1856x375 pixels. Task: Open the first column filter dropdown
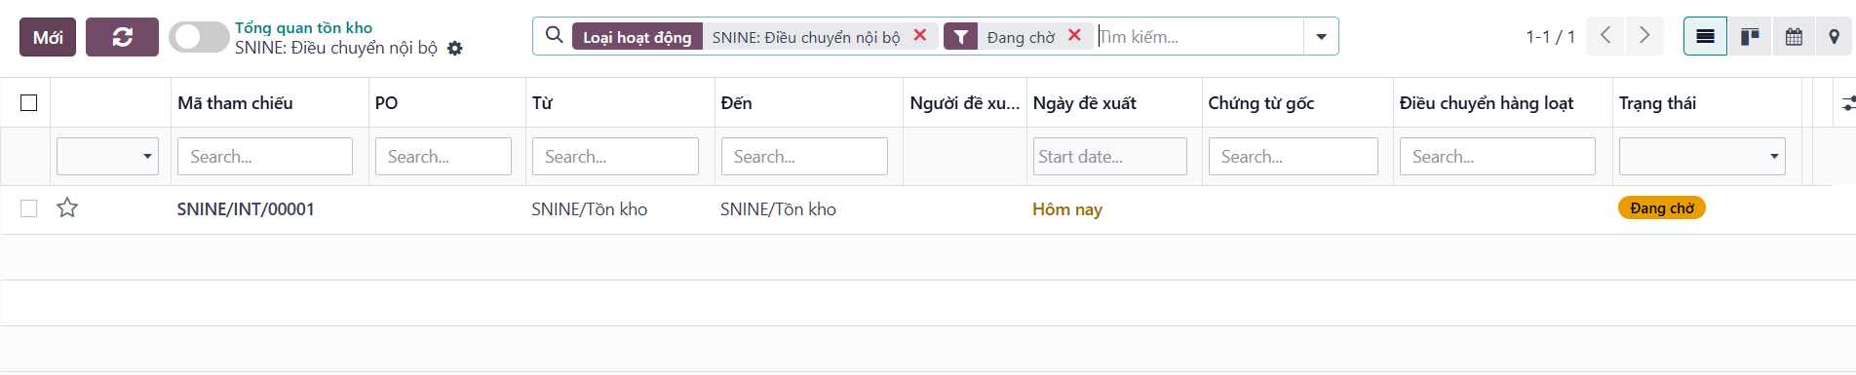pos(108,156)
